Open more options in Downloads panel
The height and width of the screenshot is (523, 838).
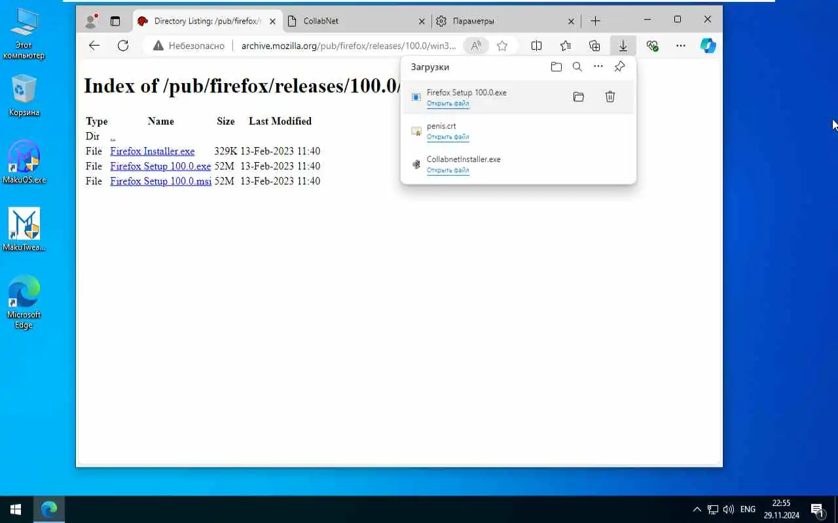click(x=598, y=67)
